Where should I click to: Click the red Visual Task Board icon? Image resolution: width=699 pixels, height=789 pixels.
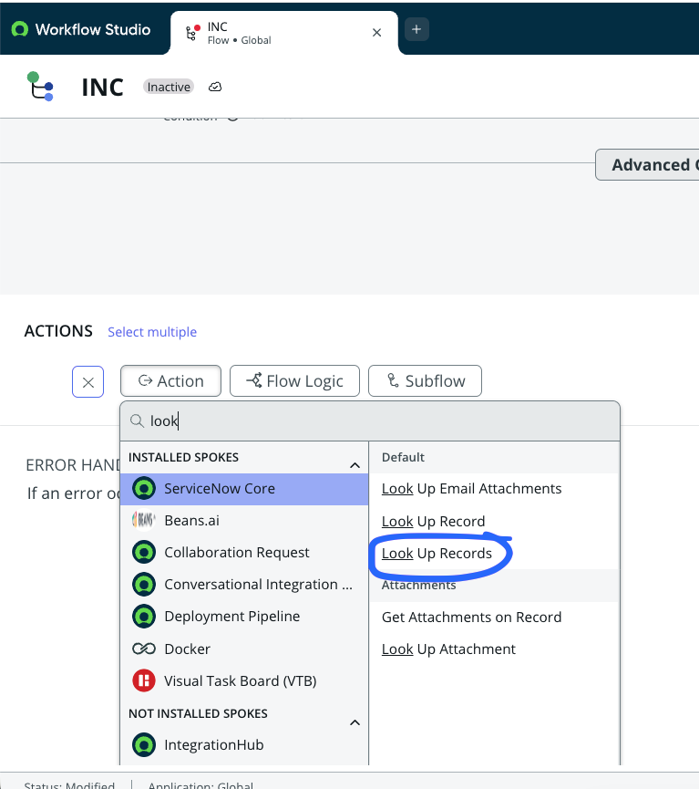tap(144, 680)
